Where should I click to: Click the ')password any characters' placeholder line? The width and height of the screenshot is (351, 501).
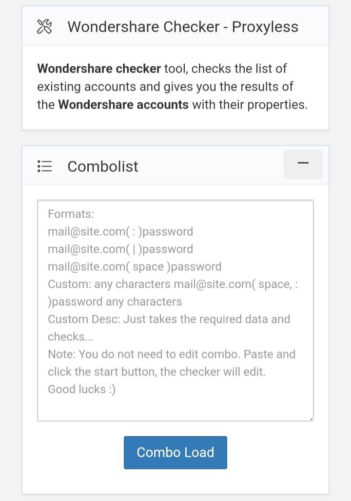[115, 302]
